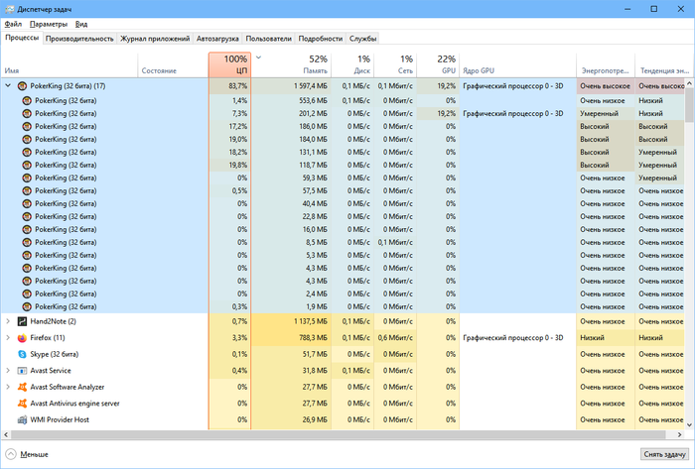The height and width of the screenshot is (469, 695).
Task: Click PokerKing icon in the 1,9 МБ row
Action: (x=27, y=306)
